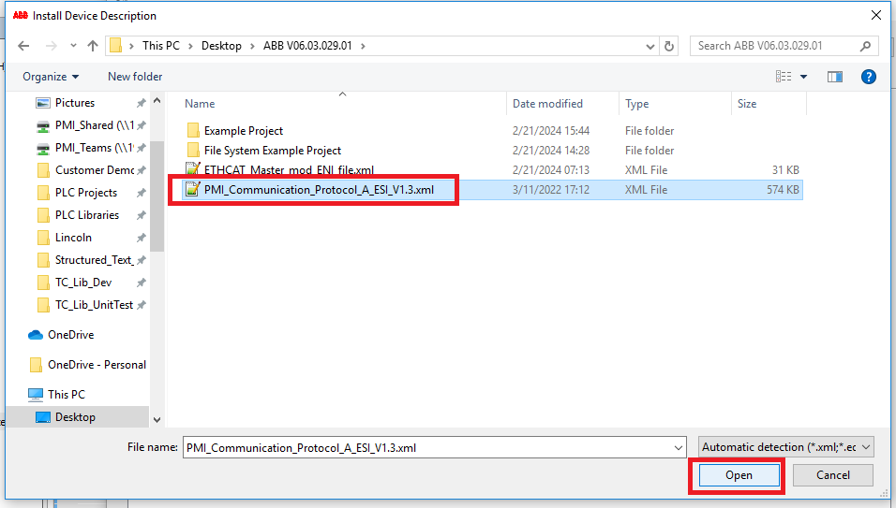Image resolution: width=896 pixels, height=508 pixels.
Task: Click the Back navigation arrow
Action: click(23, 46)
